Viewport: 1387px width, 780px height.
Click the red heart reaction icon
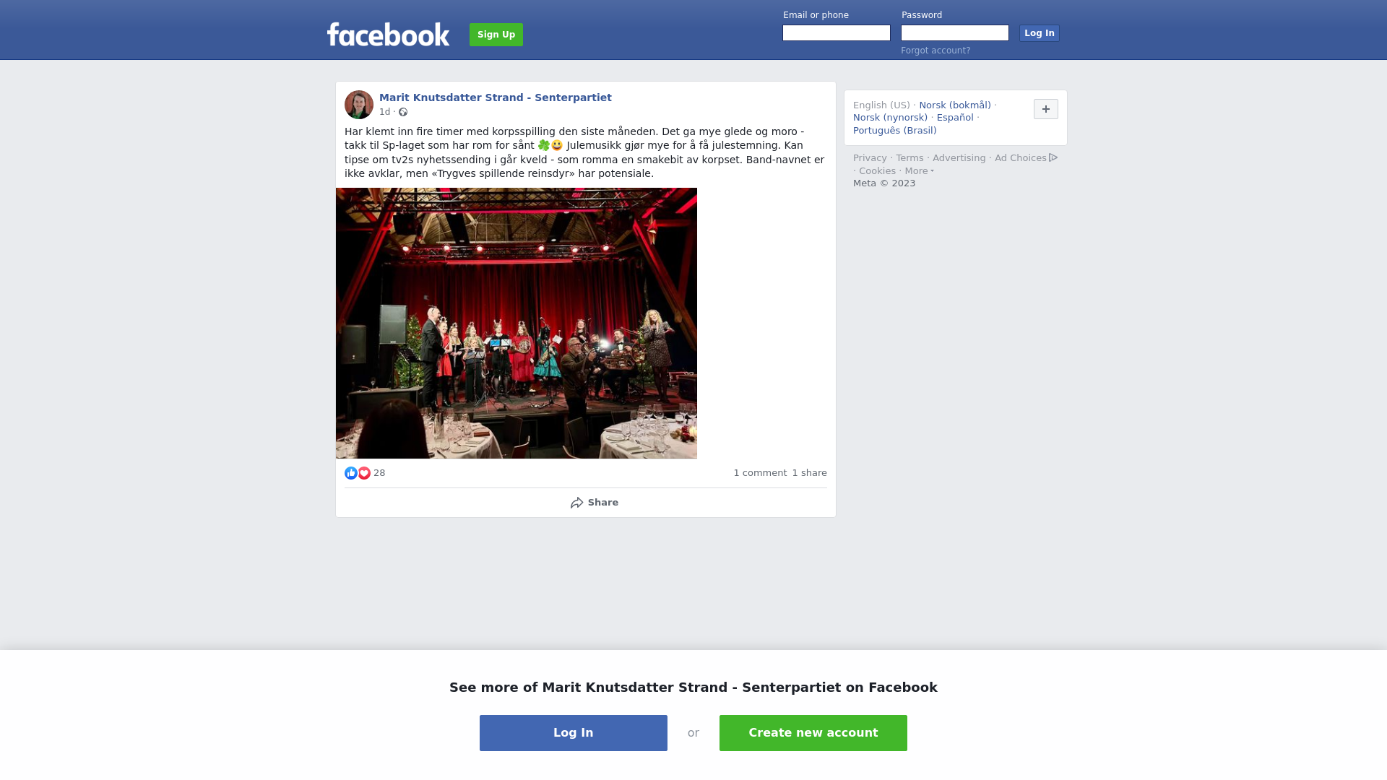(x=364, y=473)
